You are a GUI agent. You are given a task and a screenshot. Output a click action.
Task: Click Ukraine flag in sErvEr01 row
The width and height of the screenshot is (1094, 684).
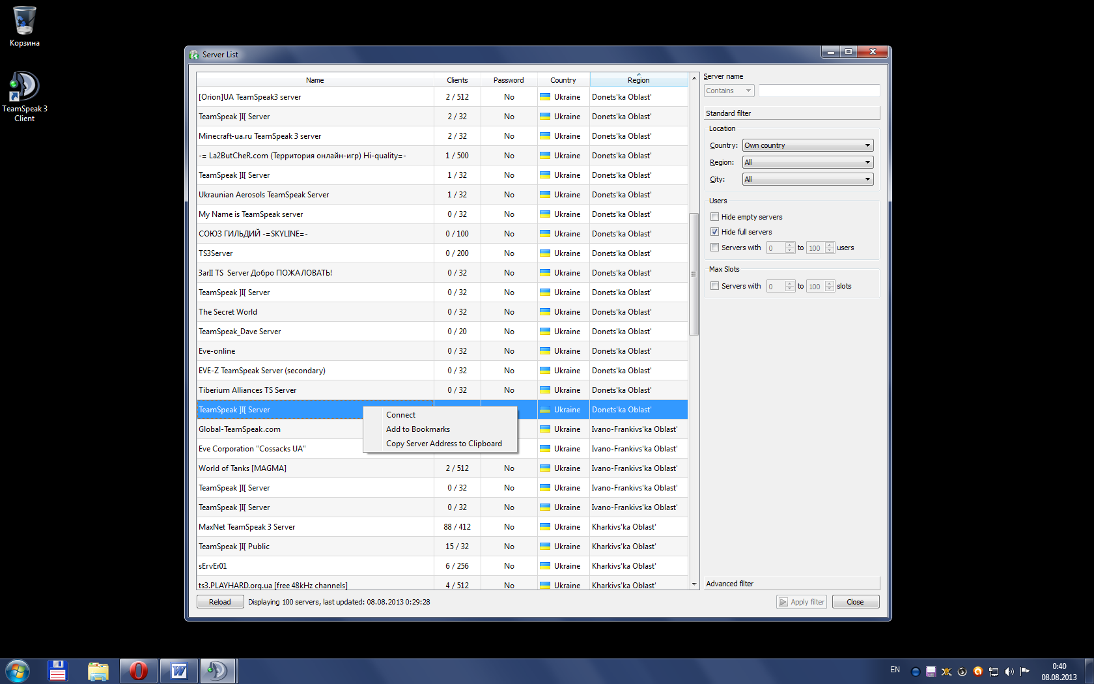coord(545,566)
